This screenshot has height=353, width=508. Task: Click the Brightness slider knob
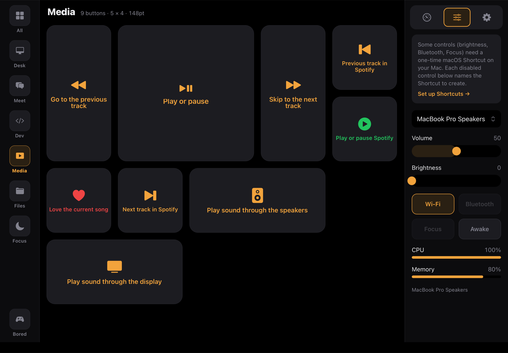tap(412, 181)
